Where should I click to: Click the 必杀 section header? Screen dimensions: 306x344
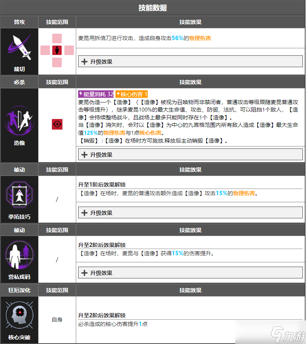pos(19,82)
